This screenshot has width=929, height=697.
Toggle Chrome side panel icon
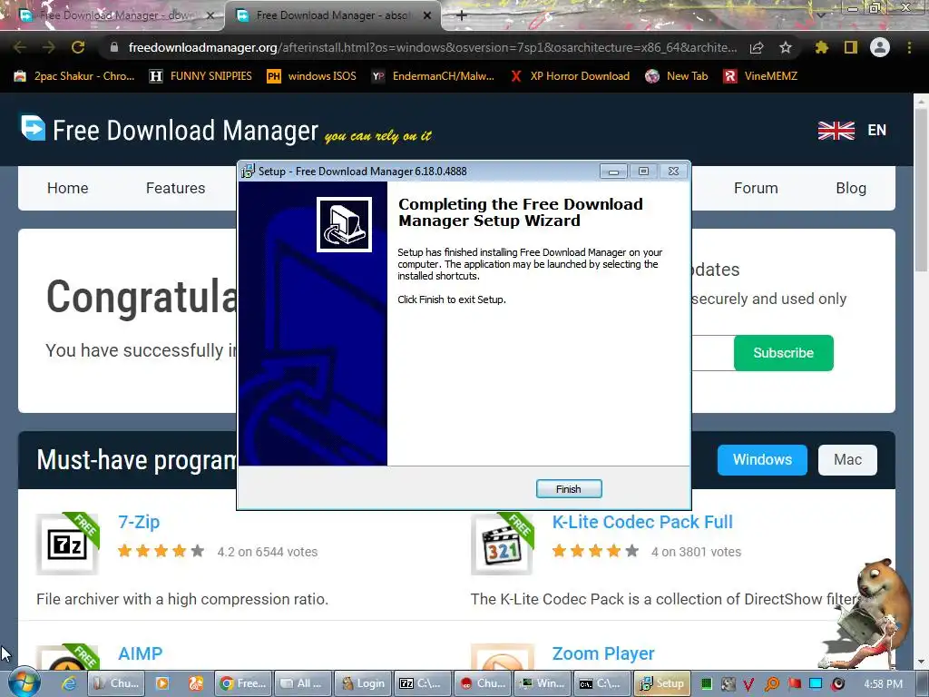tap(851, 47)
